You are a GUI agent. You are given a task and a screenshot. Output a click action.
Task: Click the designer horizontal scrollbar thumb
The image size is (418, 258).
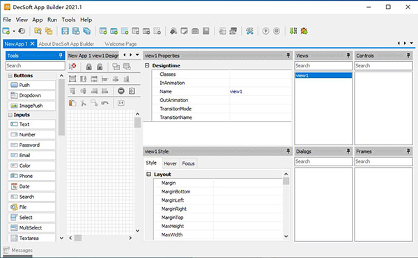(x=78, y=238)
